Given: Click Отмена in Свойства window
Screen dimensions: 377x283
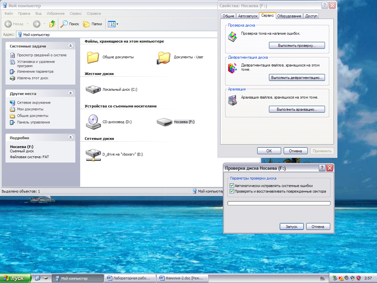Looking at the screenshot, I should (x=295, y=151).
